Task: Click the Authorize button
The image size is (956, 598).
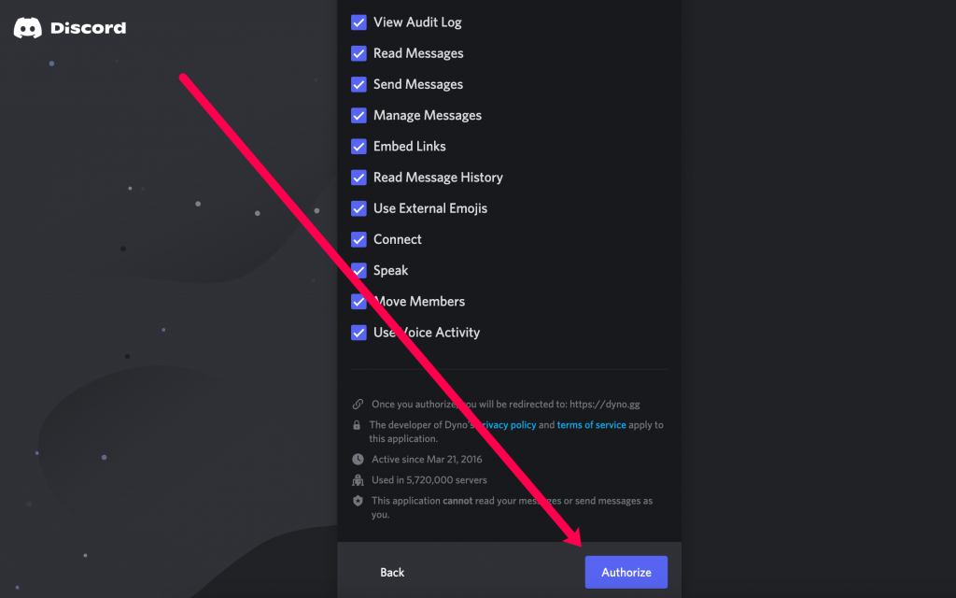Action: coord(626,572)
